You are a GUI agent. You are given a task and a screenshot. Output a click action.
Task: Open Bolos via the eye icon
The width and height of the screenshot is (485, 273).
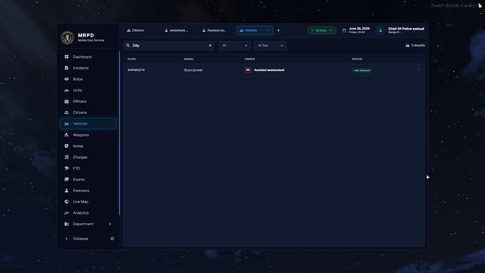tap(67, 79)
